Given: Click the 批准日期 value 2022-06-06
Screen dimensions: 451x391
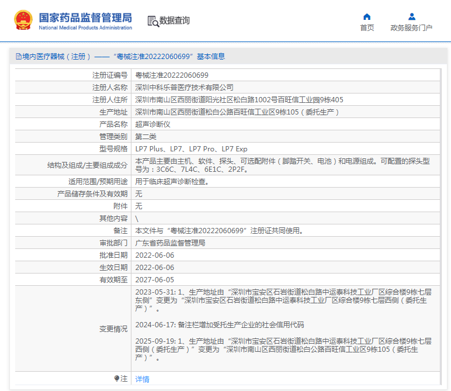Looking at the screenshot, I should coord(154,255).
